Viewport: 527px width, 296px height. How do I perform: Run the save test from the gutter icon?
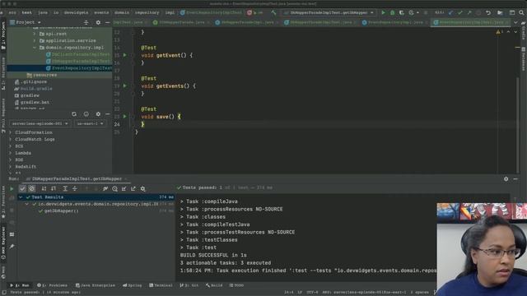click(125, 117)
